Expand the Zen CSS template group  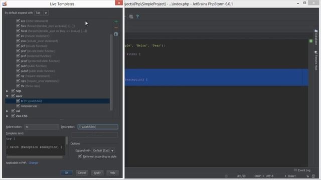point(7,116)
